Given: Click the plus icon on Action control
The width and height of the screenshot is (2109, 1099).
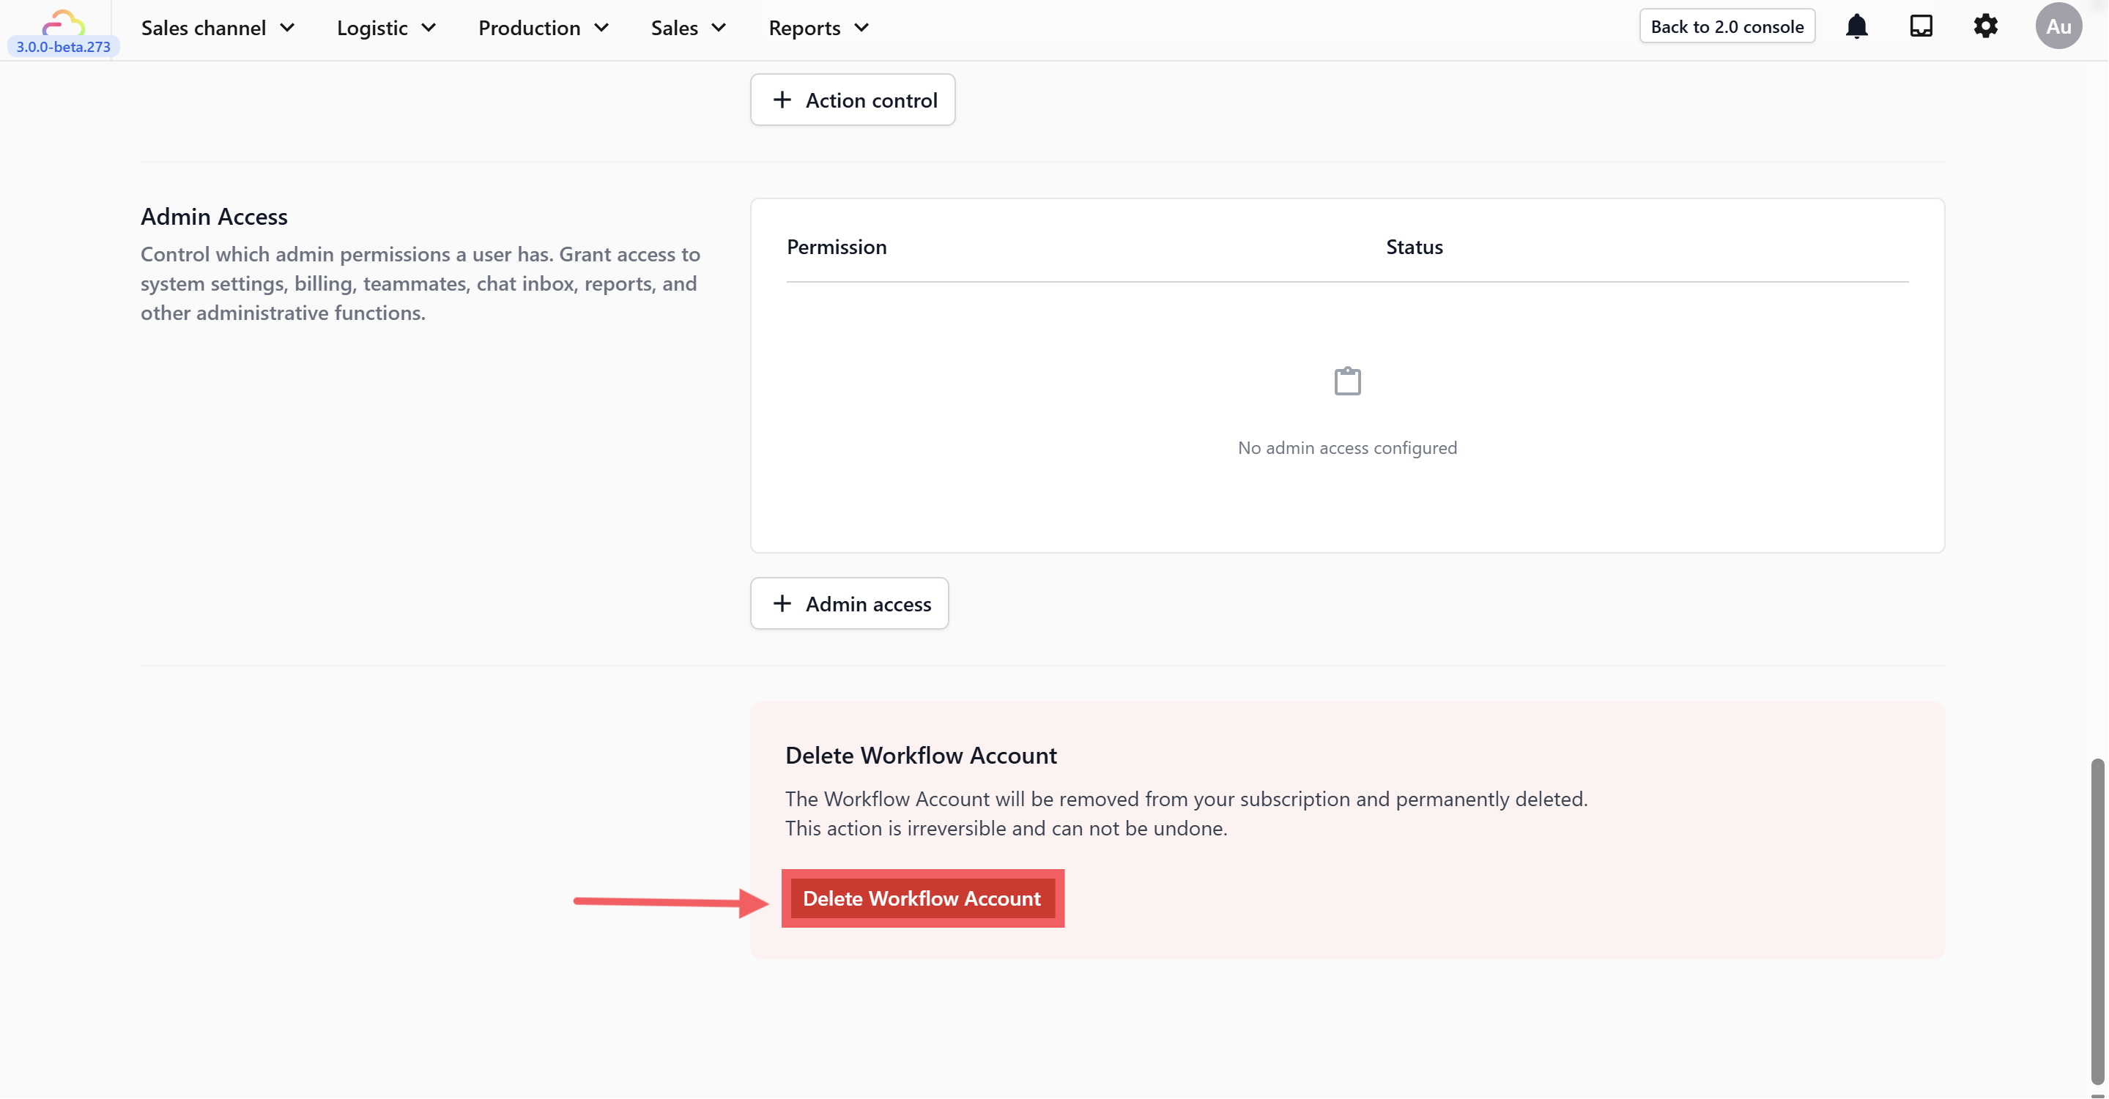Looking at the screenshot, I should click(782, 100).
